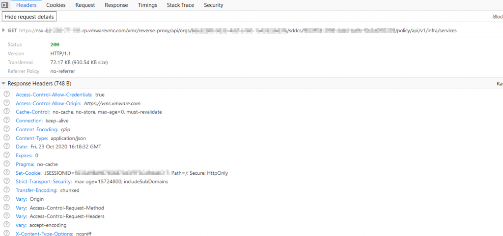This screenshot has width=503, height=236.
Task: Click the request URL text
Action: click(245, 30)
